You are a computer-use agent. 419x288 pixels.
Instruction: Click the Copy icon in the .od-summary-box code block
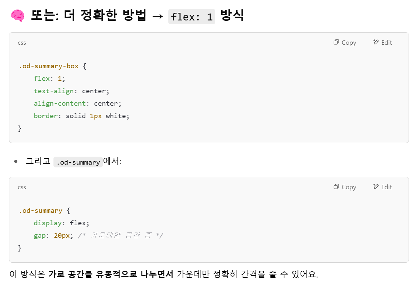(336, 42)
